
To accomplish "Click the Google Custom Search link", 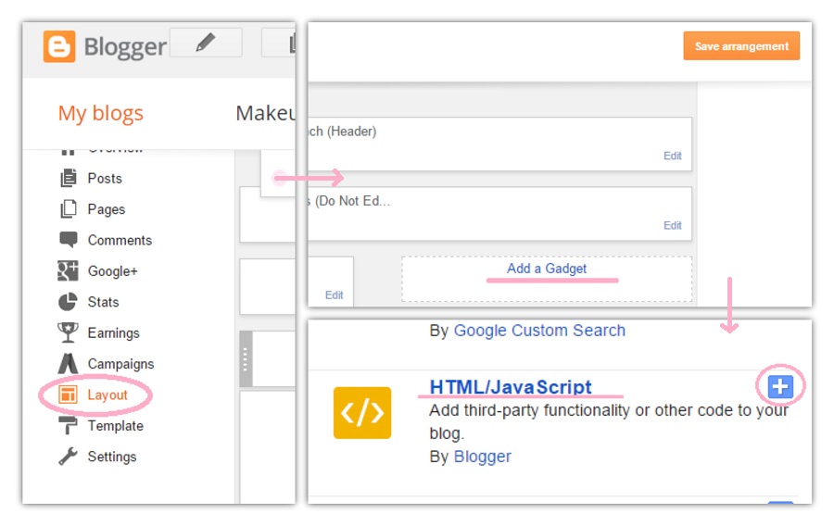I will click(x=539, y=331).
